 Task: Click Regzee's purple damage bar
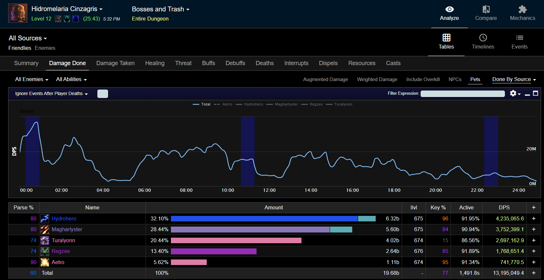[214, 251]
